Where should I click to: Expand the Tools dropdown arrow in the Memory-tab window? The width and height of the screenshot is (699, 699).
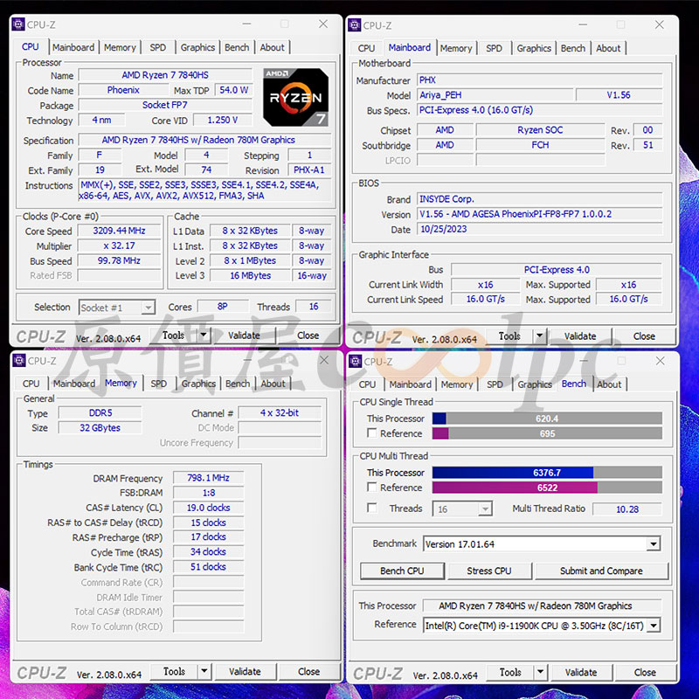pyautogui.click(x=204, y=671)
